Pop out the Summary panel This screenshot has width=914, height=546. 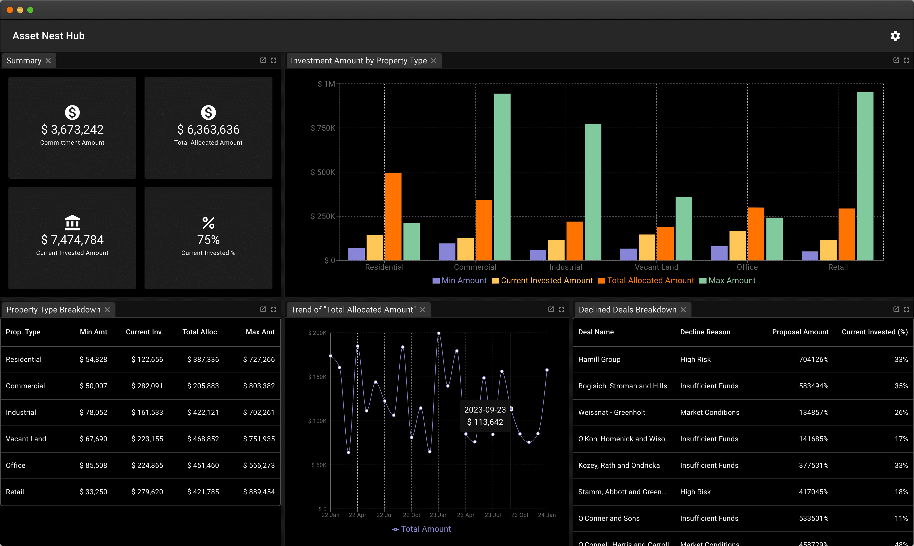tap(263, 60)
